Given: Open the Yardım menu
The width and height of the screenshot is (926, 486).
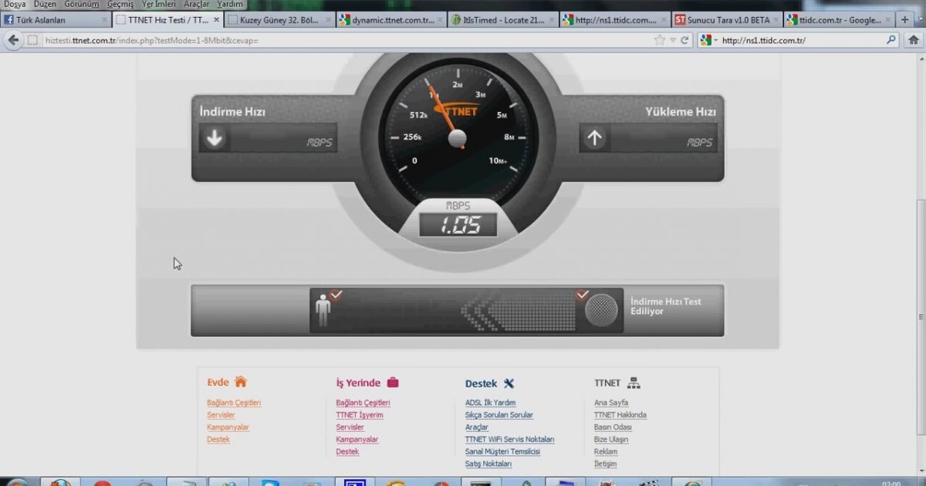Looking at the screenshot, I should click(230, 5).
